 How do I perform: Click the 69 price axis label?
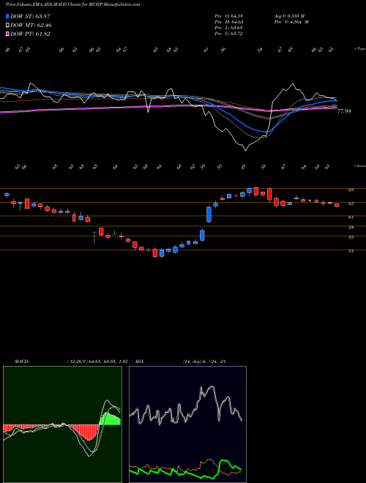[351, 190]
